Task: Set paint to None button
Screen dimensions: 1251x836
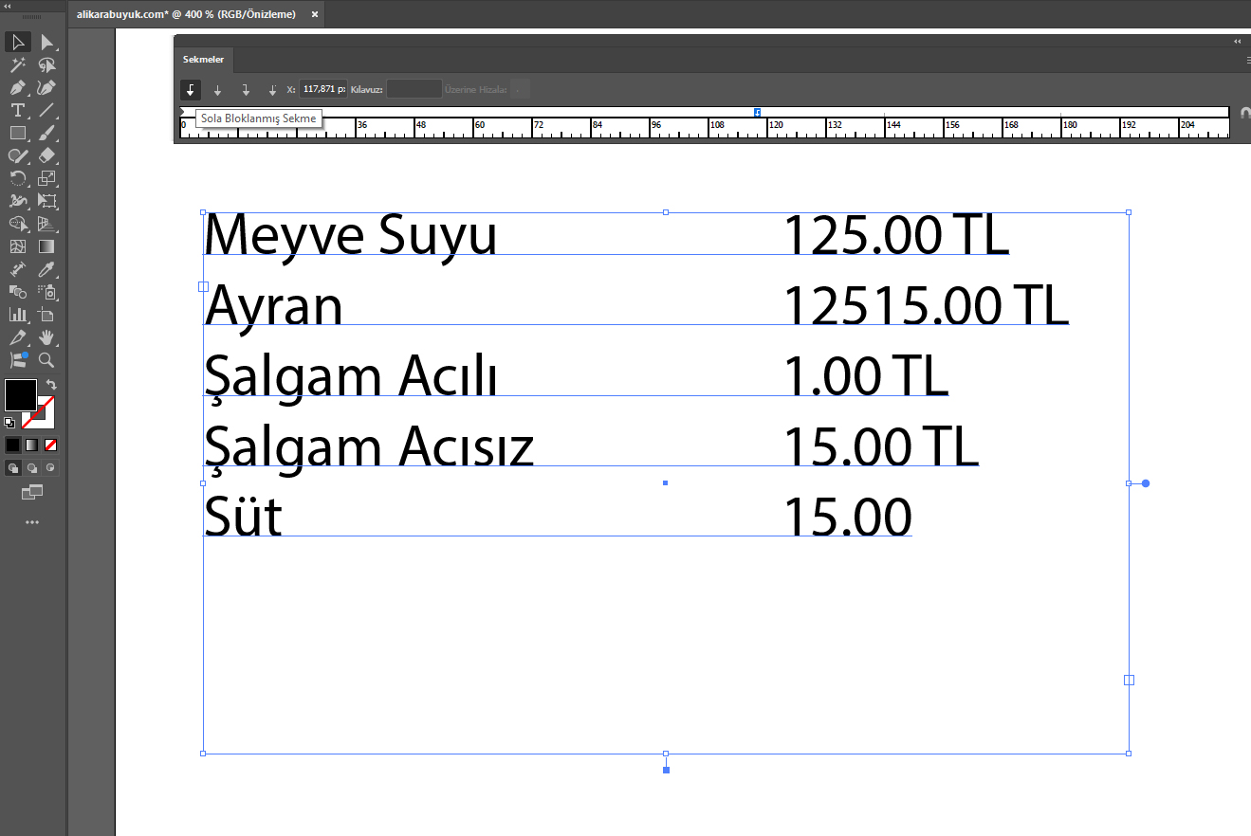Action: point(51,445)
